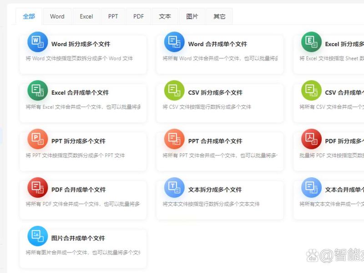Click the PDF split red icon
Viewport: 364px width, 273px height.
(311, 139)
